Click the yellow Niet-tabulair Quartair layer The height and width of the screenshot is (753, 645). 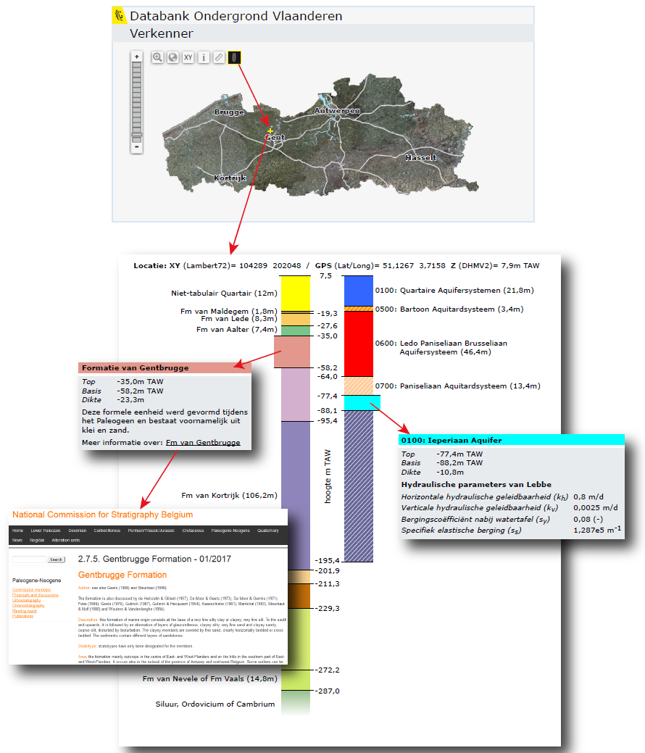click(295, 293)
